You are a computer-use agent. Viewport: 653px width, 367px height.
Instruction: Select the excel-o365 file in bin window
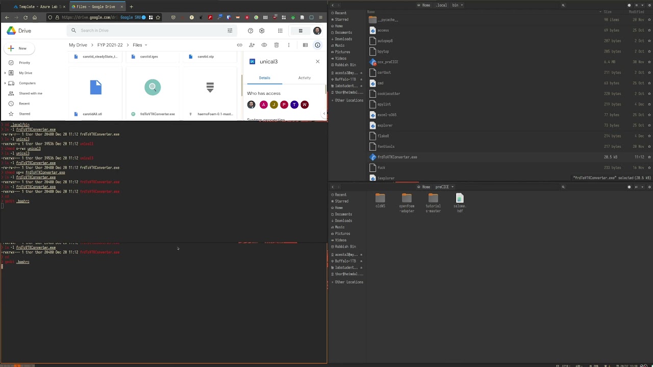pos(387,115)
